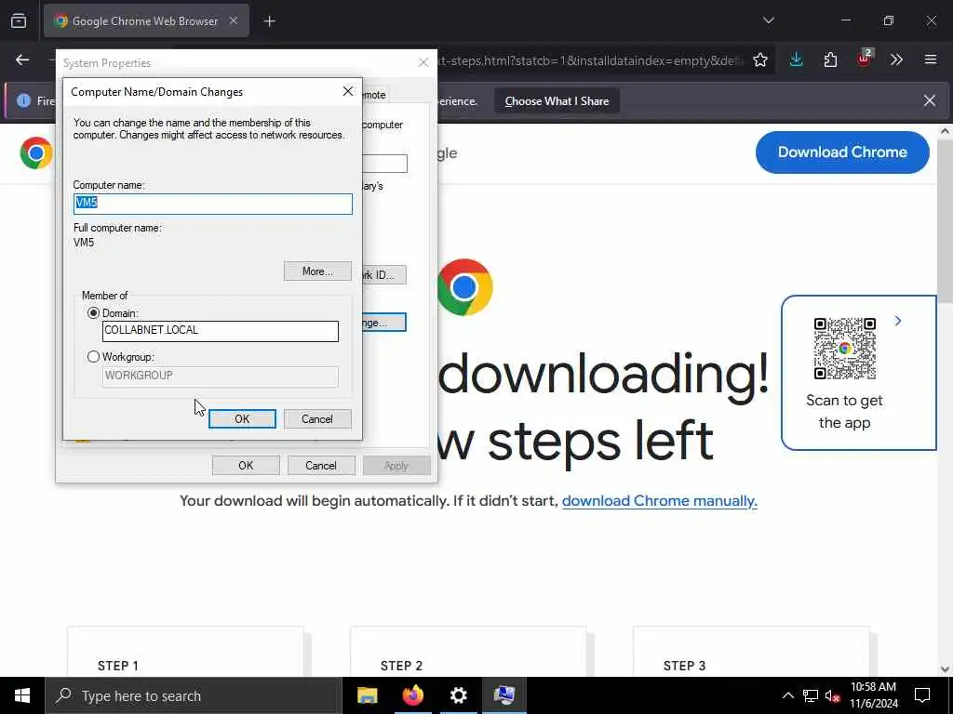Open the notification center icon
The image size is (953, 714).
pos(922,695)
